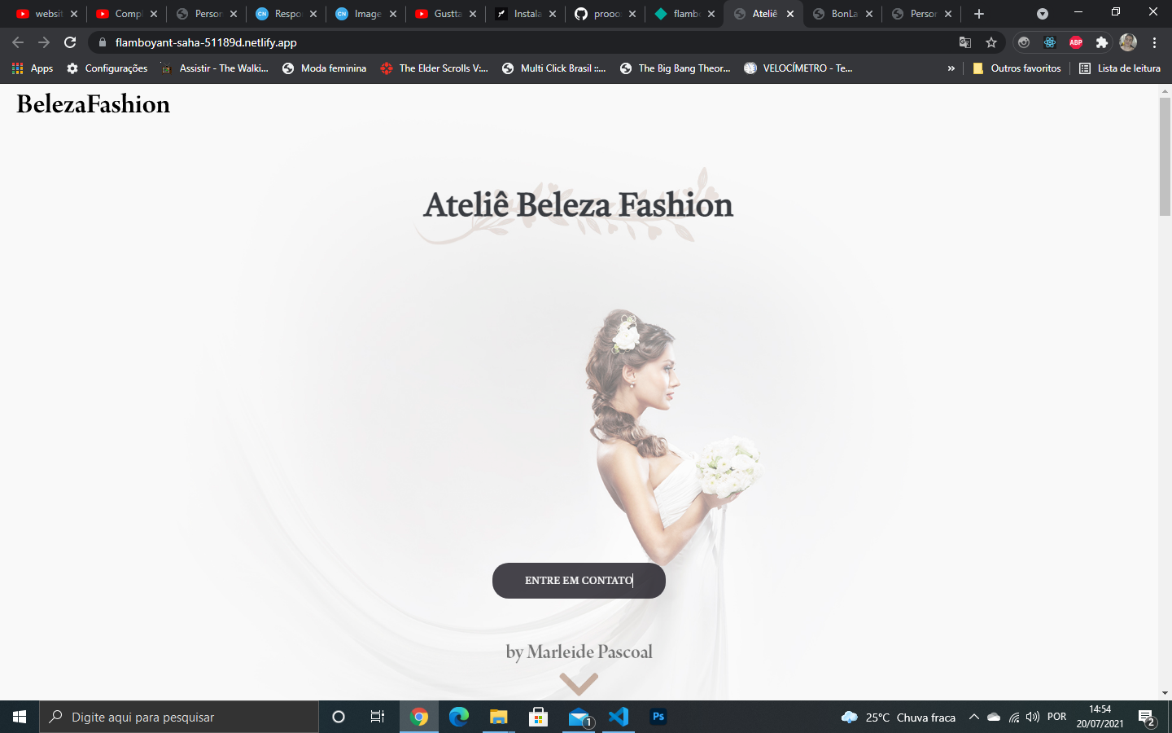The height and width of the screenshot is (733, 1172).
Task: Open the Configurações bookmark
Action: point(107,68)
